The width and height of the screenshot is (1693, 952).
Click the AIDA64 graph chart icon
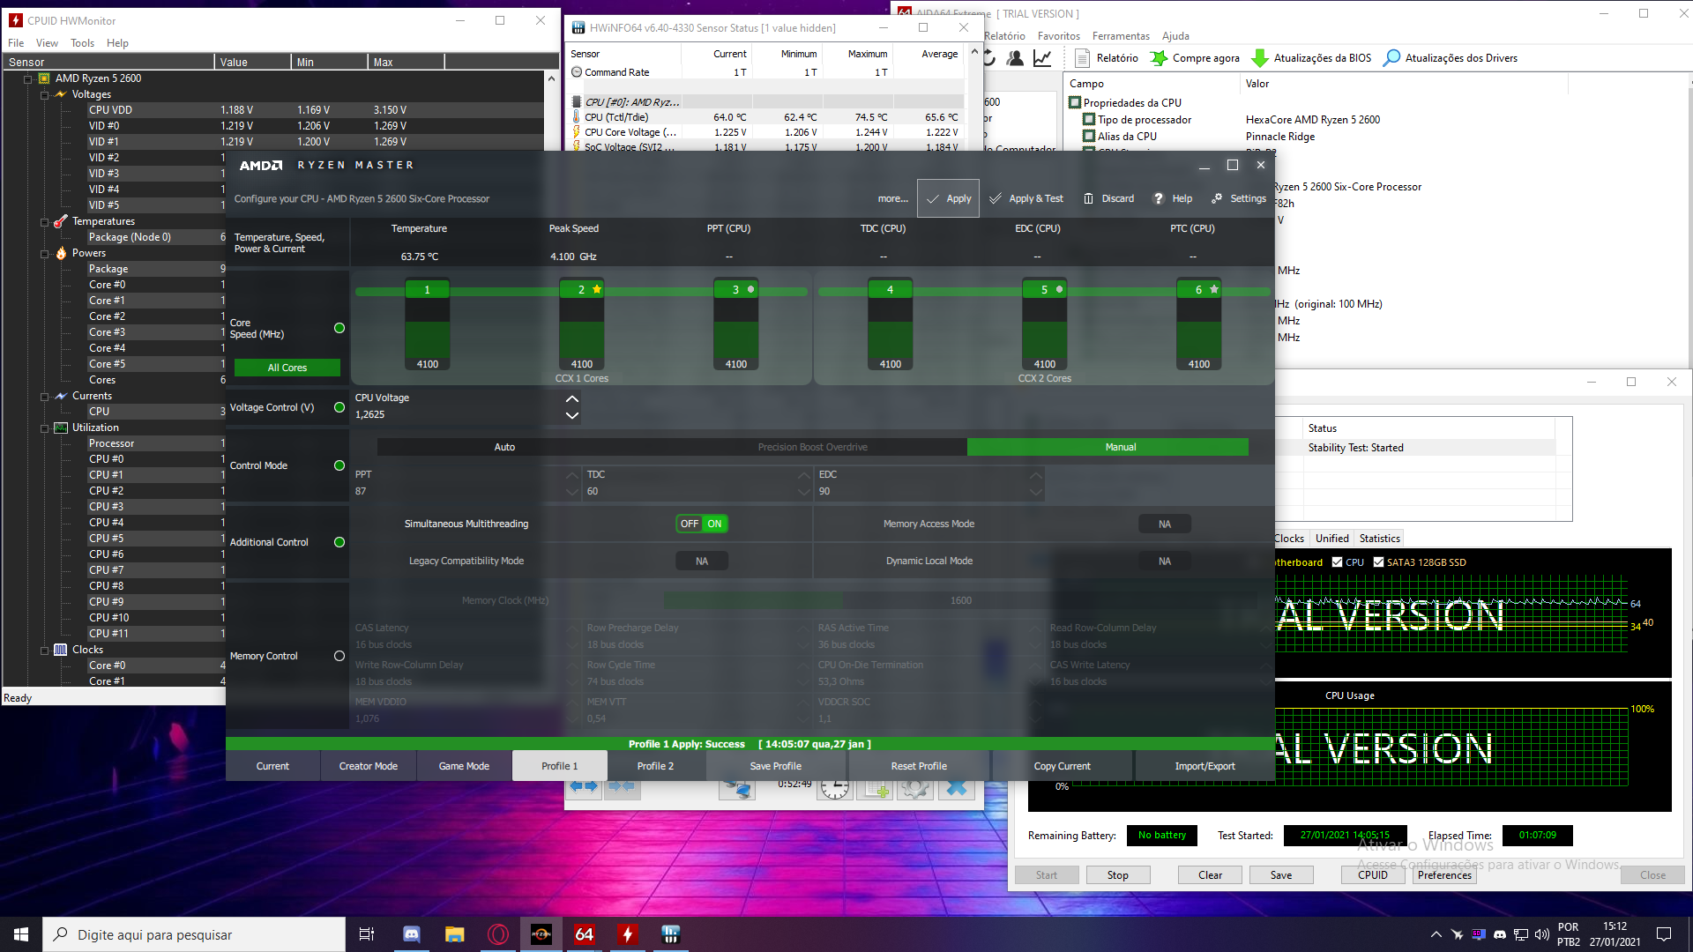tap(1042, 58)
